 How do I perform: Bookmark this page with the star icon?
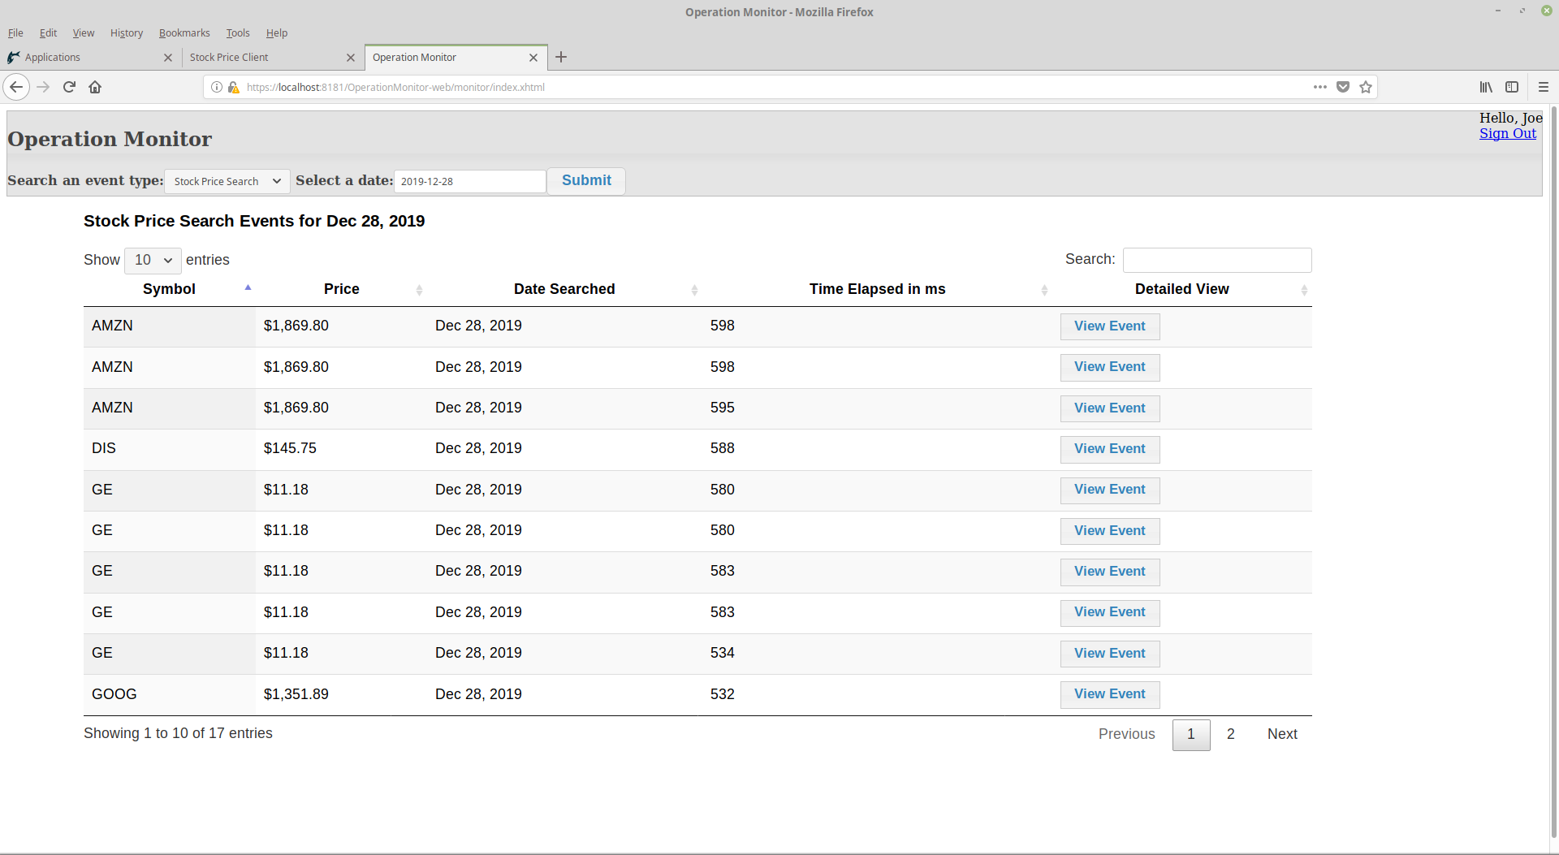click(x=1366, y=87)
